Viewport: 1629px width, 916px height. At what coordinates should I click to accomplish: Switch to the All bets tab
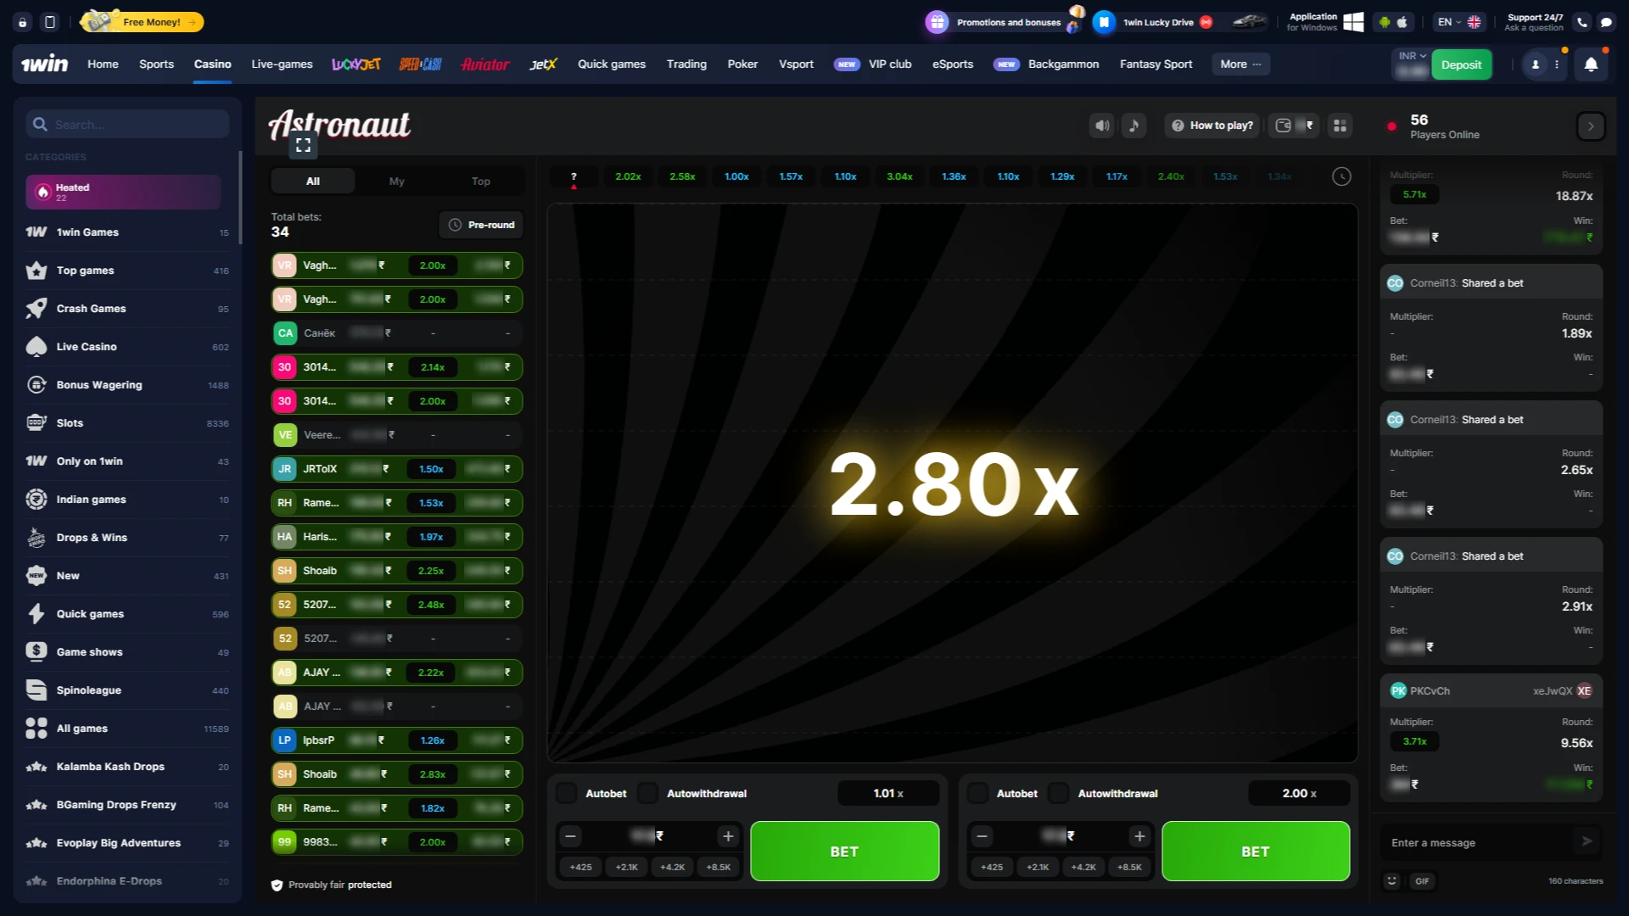tap(313, 181)
